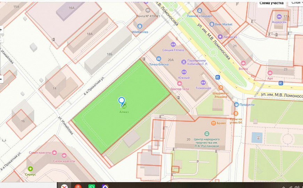Click the parking P symbol near building 20
The height and width of the screenshot is (188, 303).
(x=198, y=162)
